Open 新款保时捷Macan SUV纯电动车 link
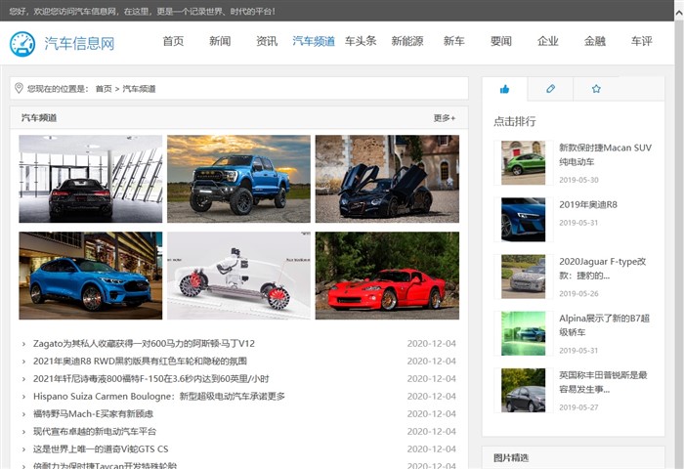Image resolution: width=684 pixels, height=469 pixels. tap(606, 155)
